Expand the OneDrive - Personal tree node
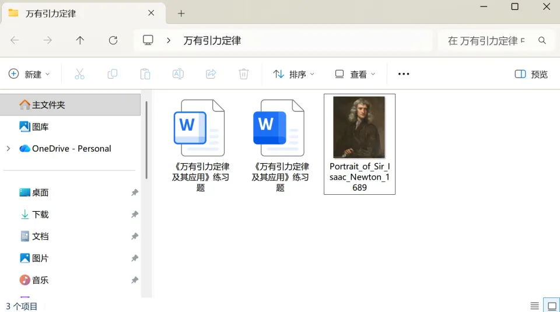Viewport: 560px width, 312px height. [x=8, y=149]
